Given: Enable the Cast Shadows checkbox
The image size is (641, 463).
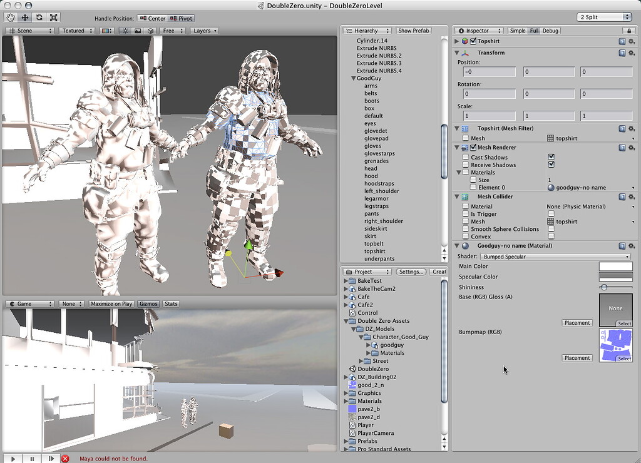Looking at the screenshot, I should point(551,157).
